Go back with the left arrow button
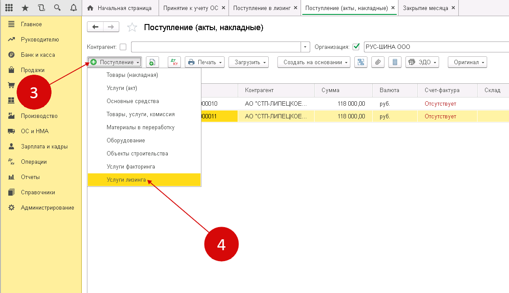509x293 pixels. 95,27
